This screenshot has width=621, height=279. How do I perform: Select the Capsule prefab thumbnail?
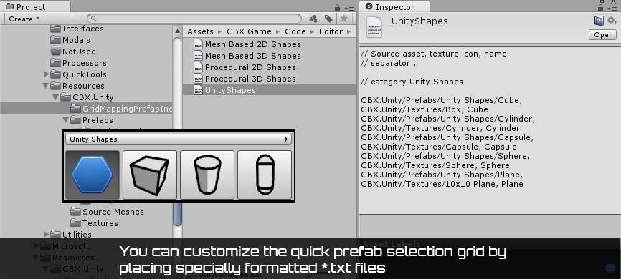point(265,175)
